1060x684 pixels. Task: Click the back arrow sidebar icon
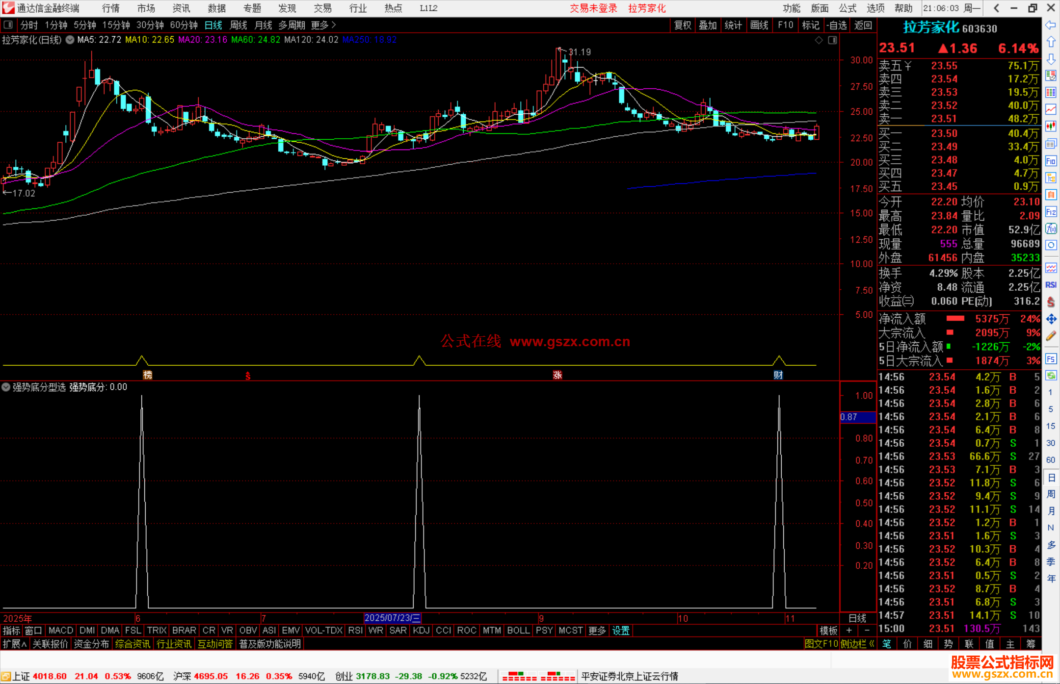pos(1051,25)
